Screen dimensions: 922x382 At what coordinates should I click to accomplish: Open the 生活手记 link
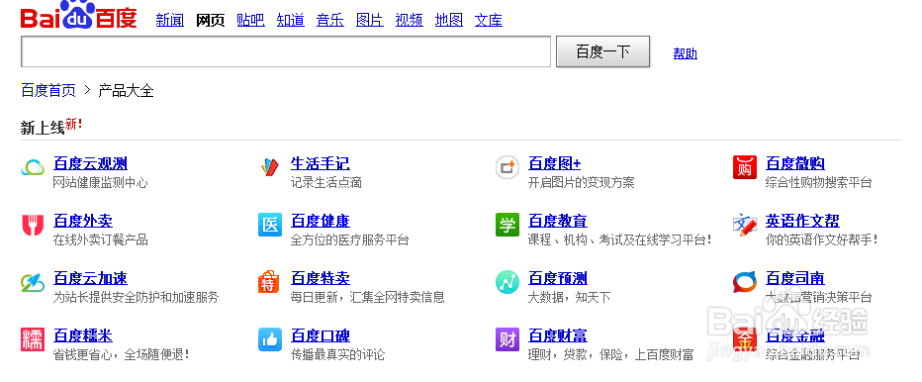tap(321, 163)
